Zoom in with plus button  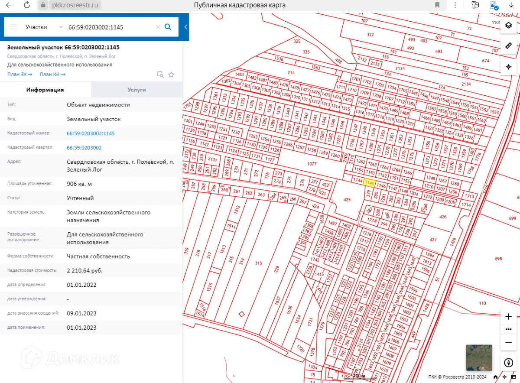(x=509, y=317)
